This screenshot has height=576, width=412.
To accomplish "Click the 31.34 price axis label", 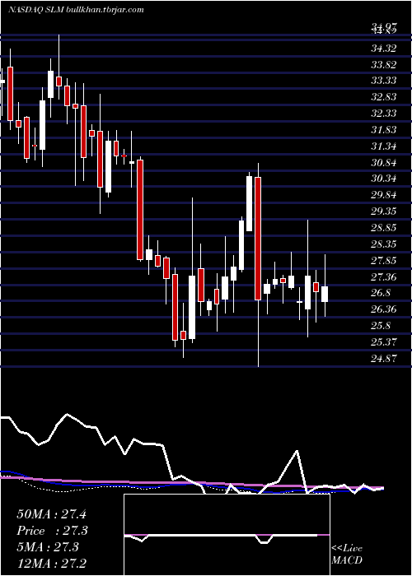I will [x=384, y=146].
